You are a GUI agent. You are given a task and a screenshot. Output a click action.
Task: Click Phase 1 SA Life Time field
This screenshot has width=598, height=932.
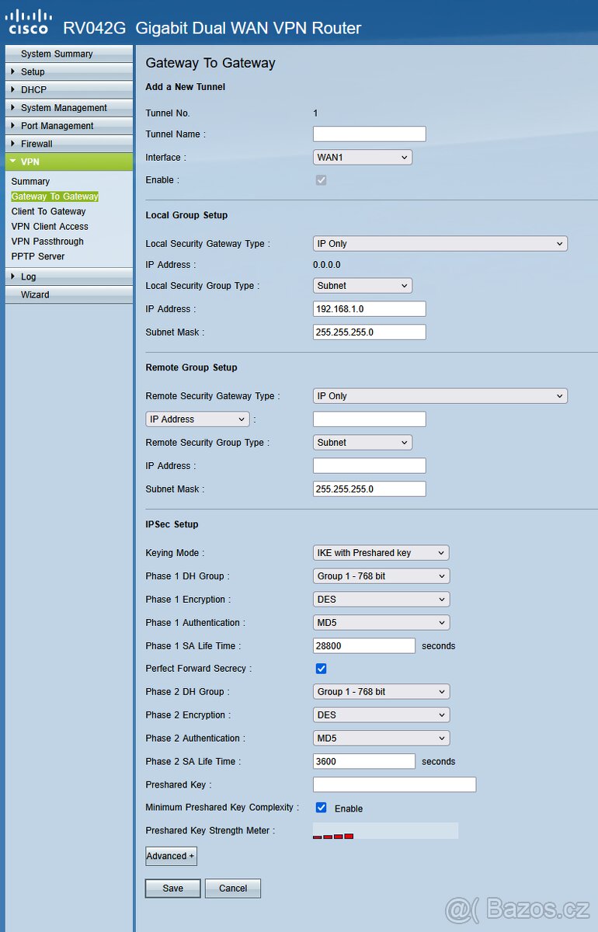(364, 645)
